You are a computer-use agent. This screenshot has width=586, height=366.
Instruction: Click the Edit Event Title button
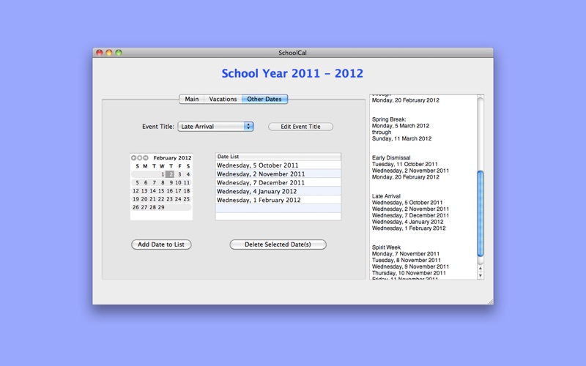300,127
